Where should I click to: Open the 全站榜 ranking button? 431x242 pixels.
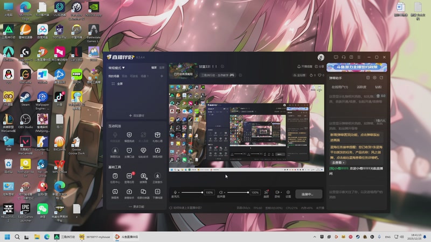pos(300,75)
